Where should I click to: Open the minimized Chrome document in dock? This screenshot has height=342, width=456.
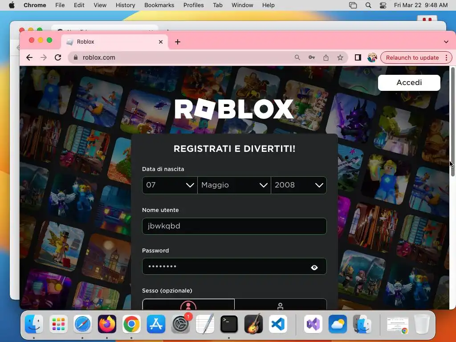click(398, 325)
